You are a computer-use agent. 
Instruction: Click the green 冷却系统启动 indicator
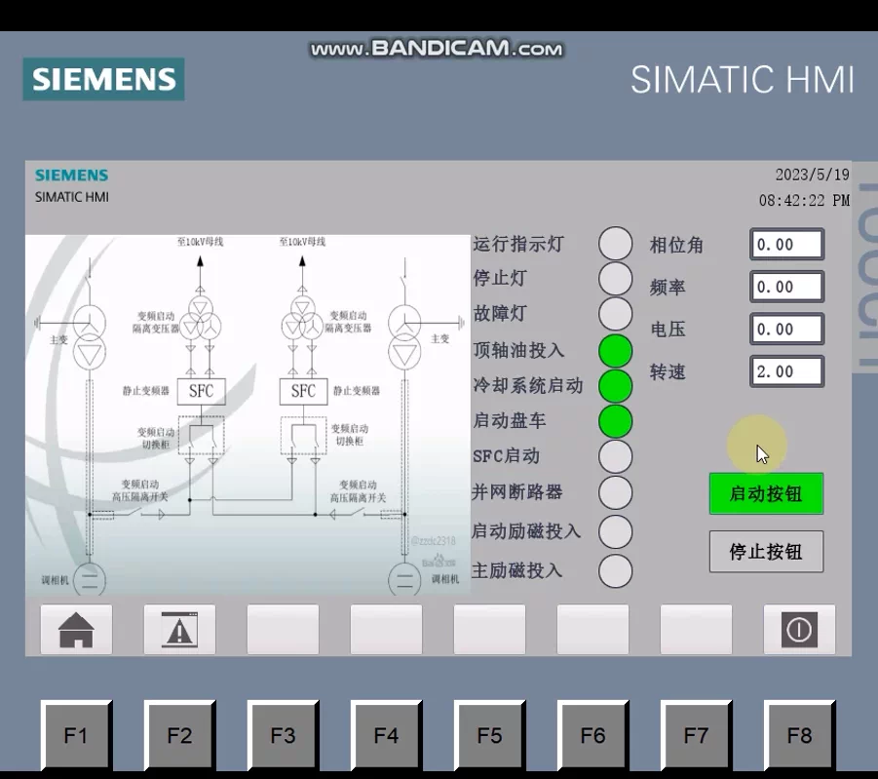(616, 385)
